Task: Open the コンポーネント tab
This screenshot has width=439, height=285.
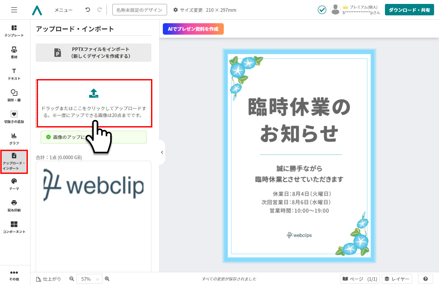Action: tap(14, 227)
